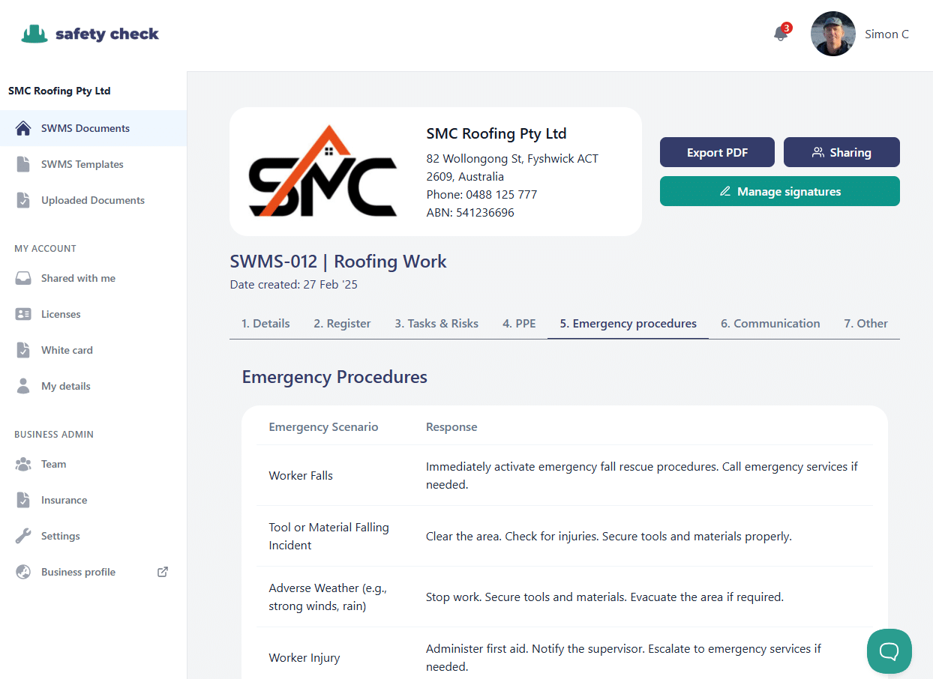Click the Export PDF button
933x679 pixels.
pos(717,152)
